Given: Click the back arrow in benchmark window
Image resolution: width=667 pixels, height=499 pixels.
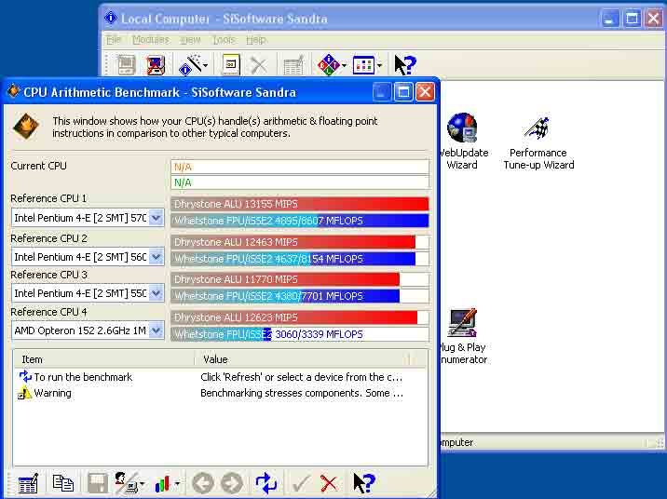Looking at the screenshot, I should [x=202, y=483].
